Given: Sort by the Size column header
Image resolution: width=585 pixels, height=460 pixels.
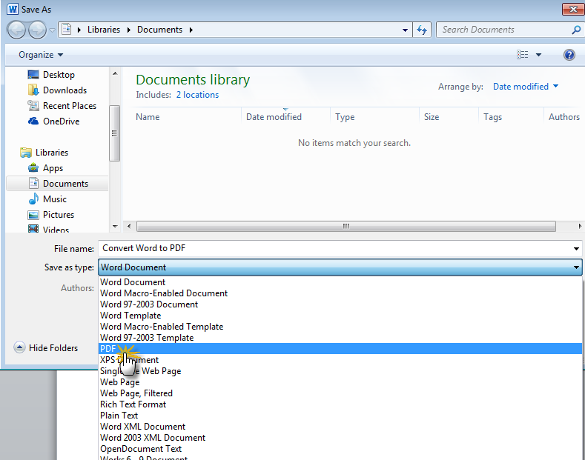Looking at the screenshot, I should click(x=432, y=117).
